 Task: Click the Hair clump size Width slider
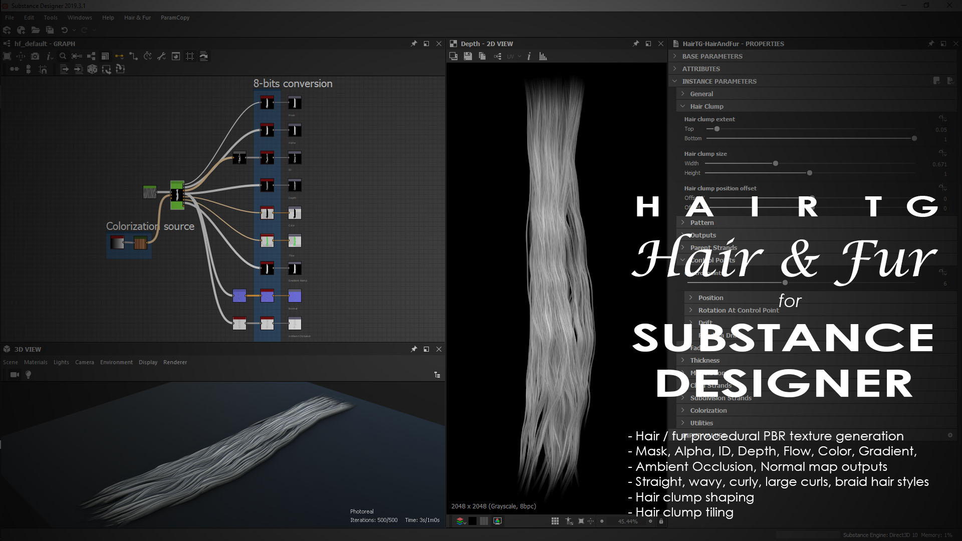click(811, 164)
